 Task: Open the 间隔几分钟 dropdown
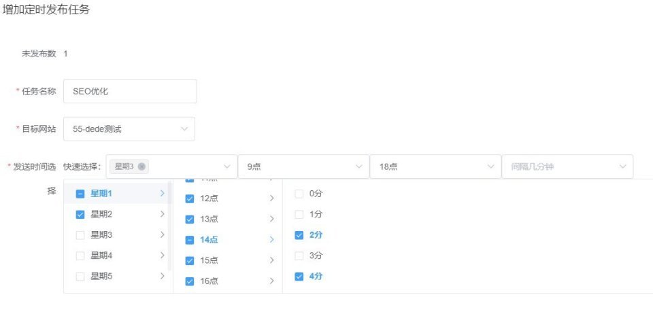coord(567,166)
